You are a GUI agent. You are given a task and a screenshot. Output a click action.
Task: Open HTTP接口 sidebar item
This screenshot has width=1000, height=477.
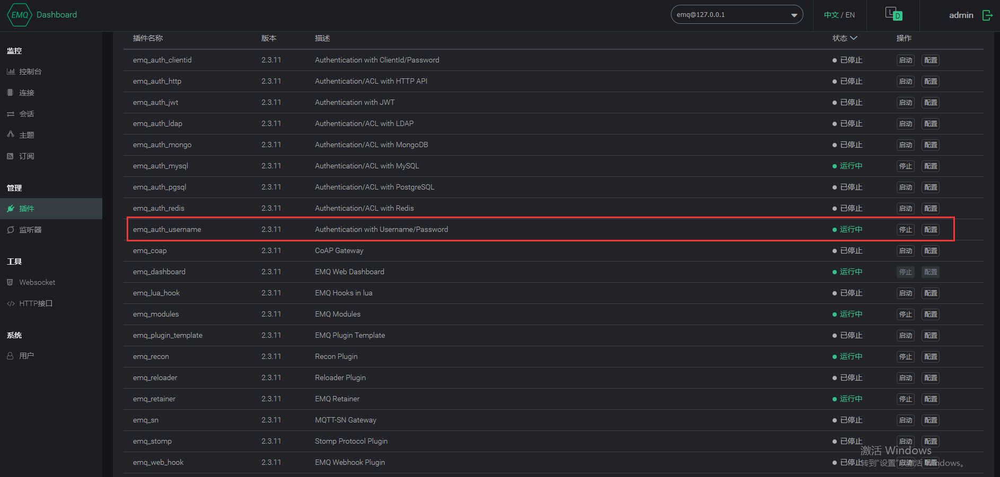click(x=51, y=303)
